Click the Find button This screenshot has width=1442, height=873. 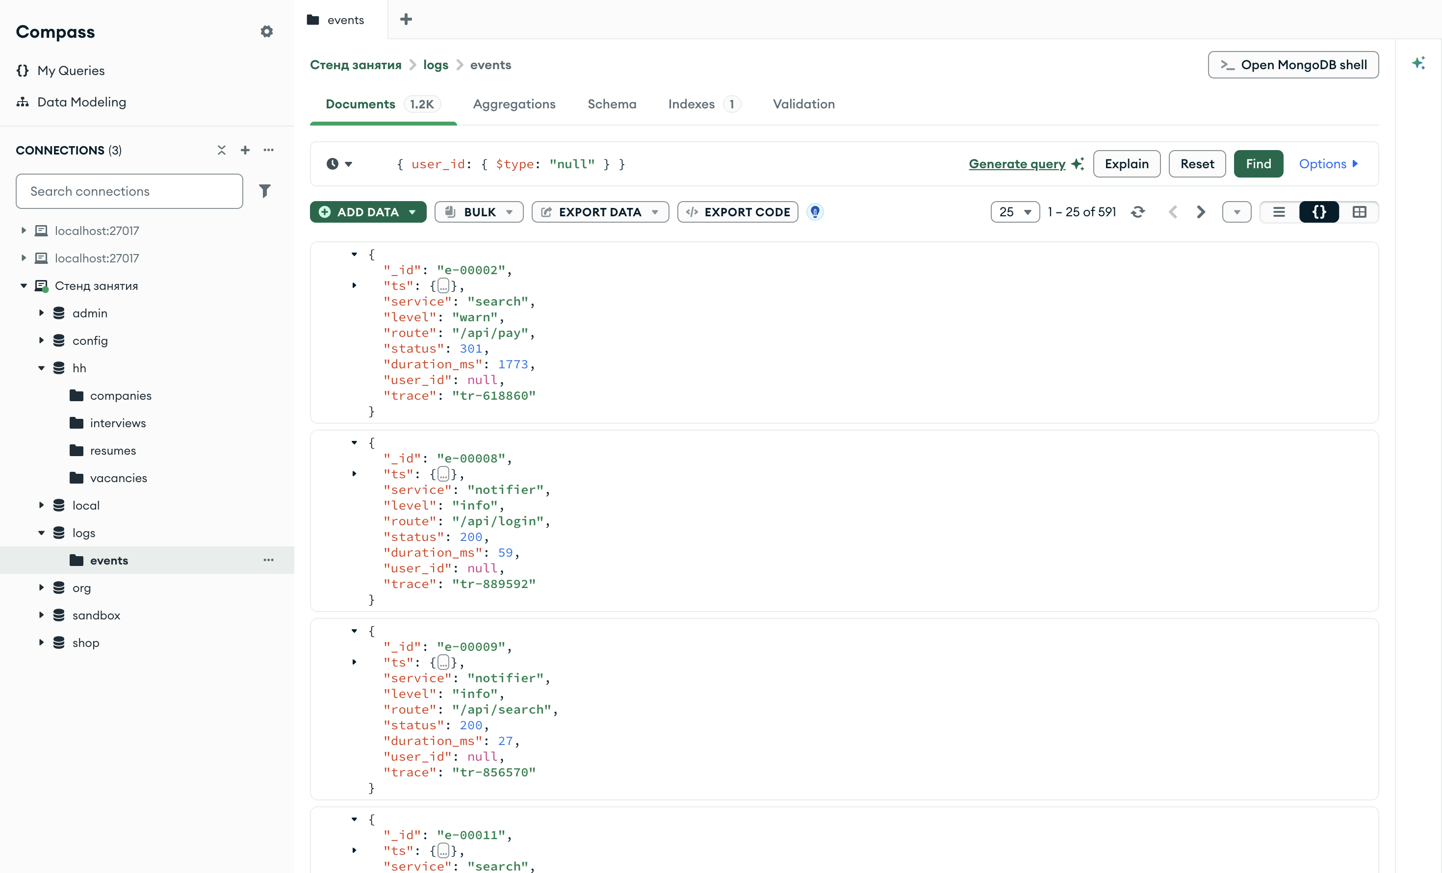pos(1258,164)
